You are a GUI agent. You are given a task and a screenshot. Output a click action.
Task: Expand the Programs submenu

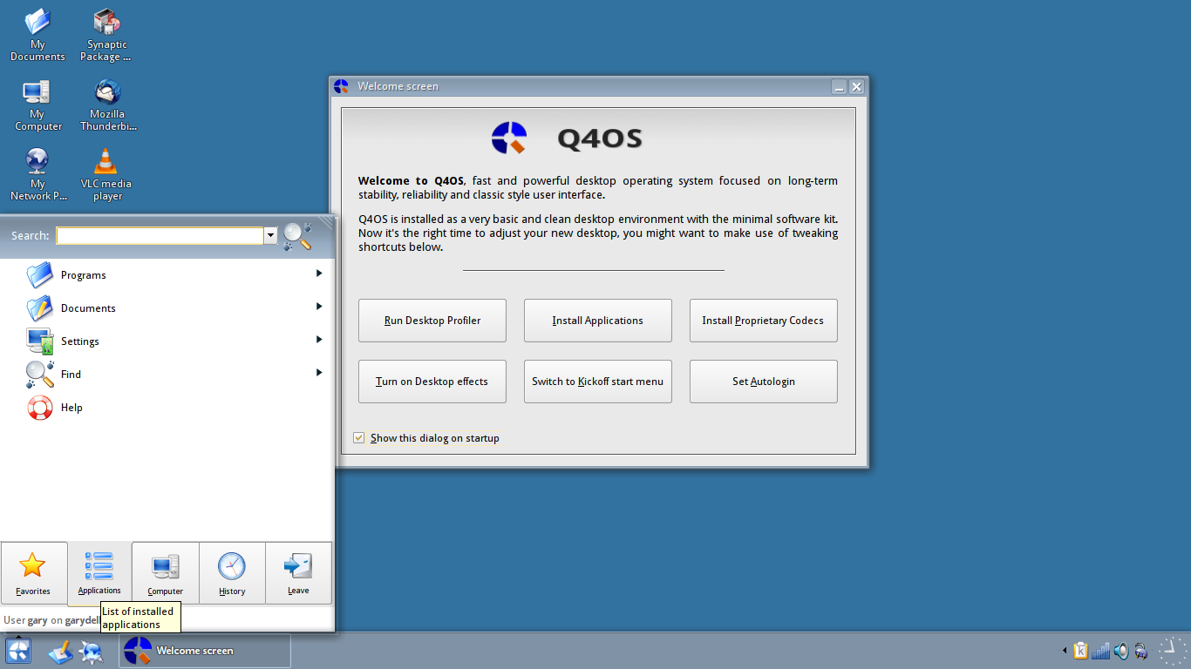tap(319, 274)
